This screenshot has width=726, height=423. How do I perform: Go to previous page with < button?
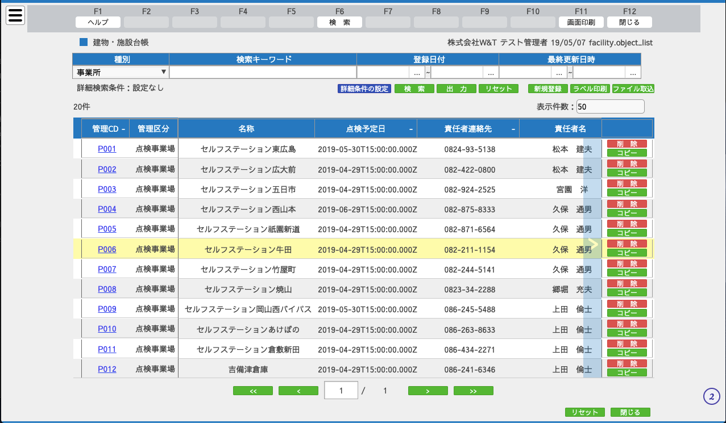click(298, 391)
